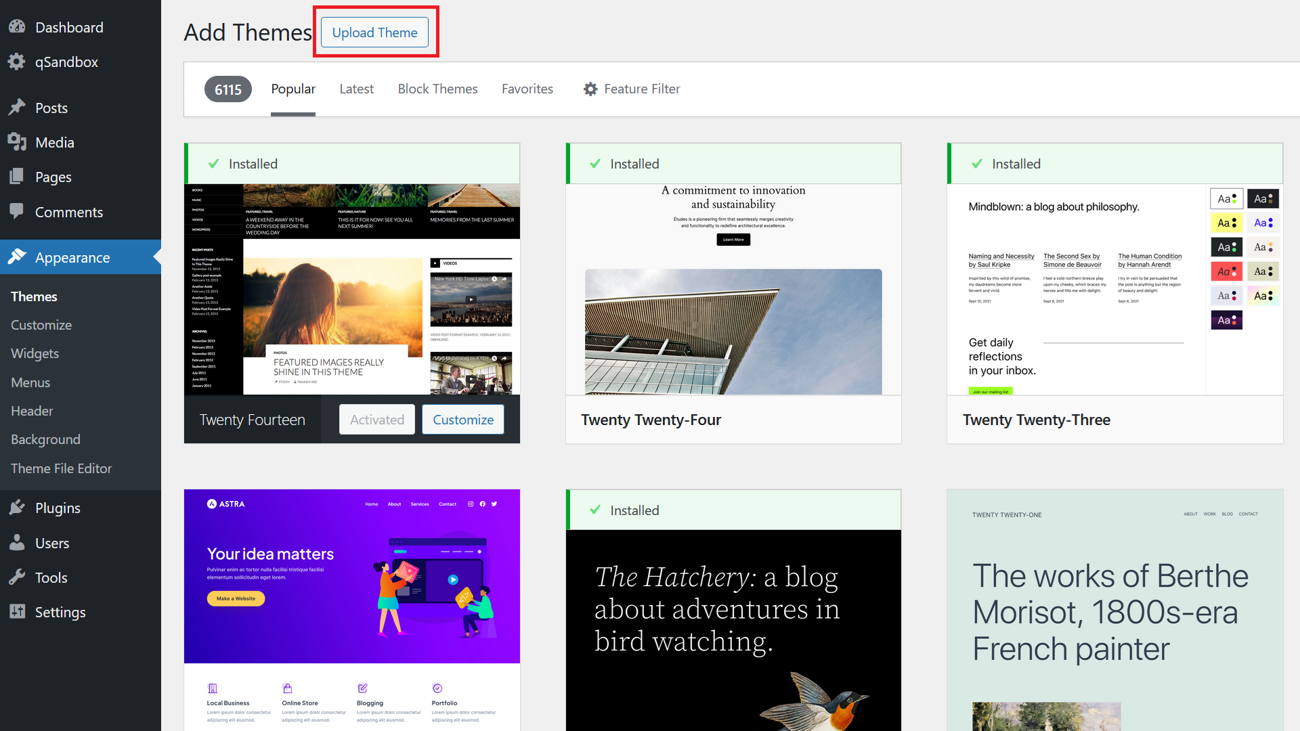Image resolution: width=1300 pixels, height=731 pixels.
Task: Click the Twenty Twenty-Four theme name
Action: pos(651,420)
